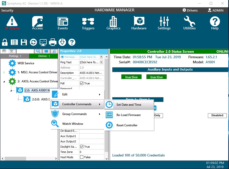
Task: Click the tree search input field
Action: pyautogui.click(x=25, y=51)
